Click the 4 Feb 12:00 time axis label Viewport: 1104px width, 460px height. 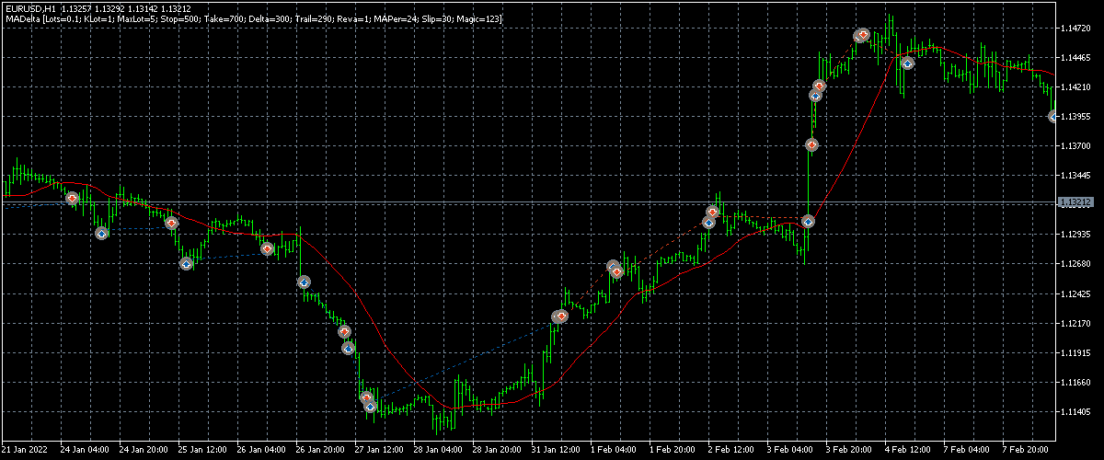point(909,451)
